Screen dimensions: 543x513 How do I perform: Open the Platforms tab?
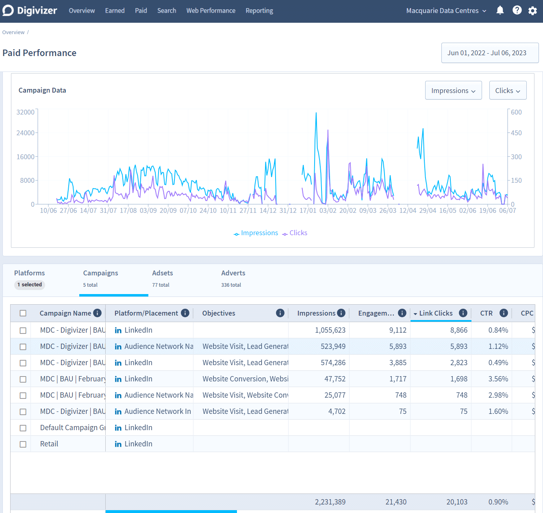(x=30, y=279)
